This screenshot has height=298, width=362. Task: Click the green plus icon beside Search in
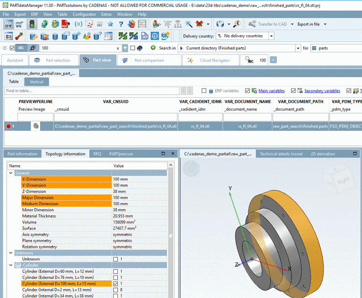[153, 48]
